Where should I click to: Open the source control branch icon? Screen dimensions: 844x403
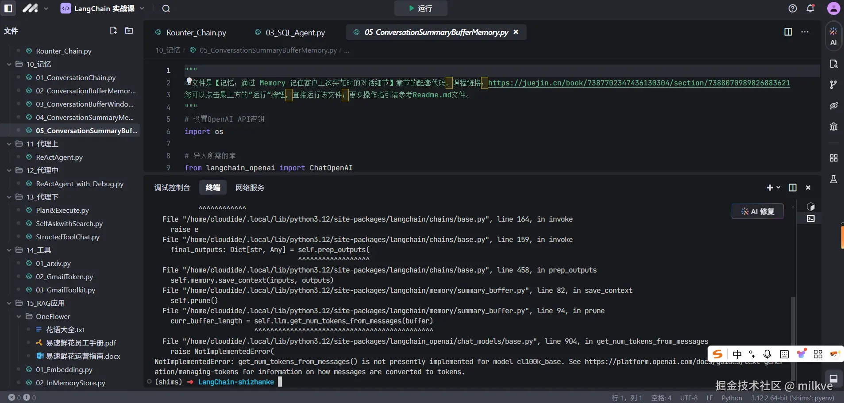tap(833, 84)
